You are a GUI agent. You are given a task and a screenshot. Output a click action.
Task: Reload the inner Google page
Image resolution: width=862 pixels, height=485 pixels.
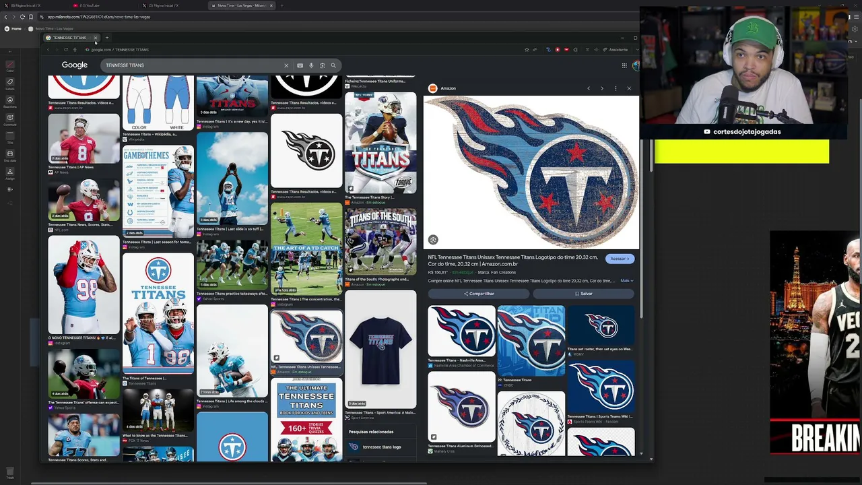coord(65,50)
